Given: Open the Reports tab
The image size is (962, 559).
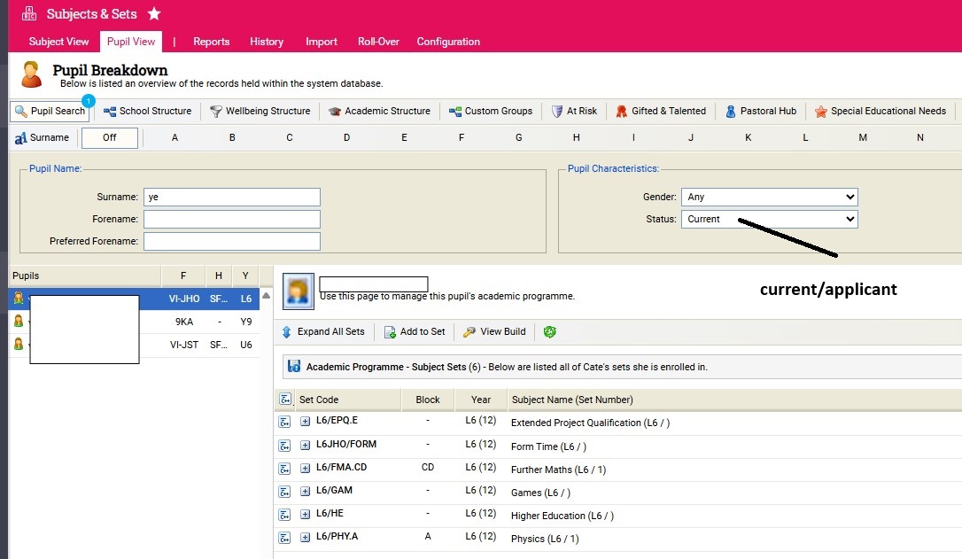Looking at the screenshot, I should 211,42.
